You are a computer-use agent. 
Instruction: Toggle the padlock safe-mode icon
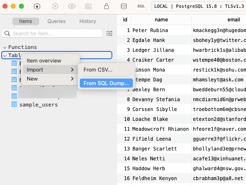coord(107,6)
